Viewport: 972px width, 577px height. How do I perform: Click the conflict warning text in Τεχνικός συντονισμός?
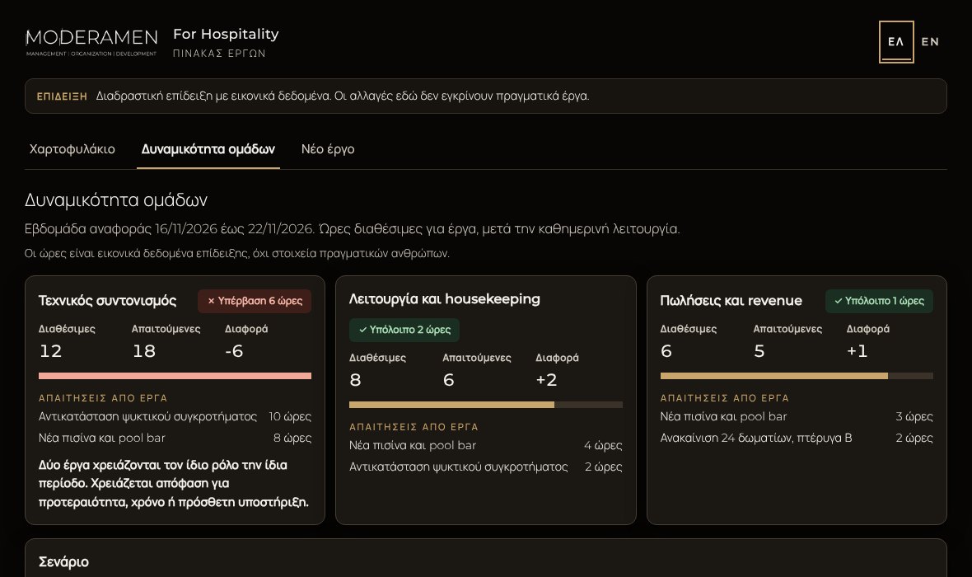click(174, 483)
